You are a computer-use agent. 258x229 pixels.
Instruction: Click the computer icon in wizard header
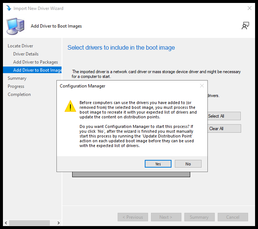tap(15, 26)
